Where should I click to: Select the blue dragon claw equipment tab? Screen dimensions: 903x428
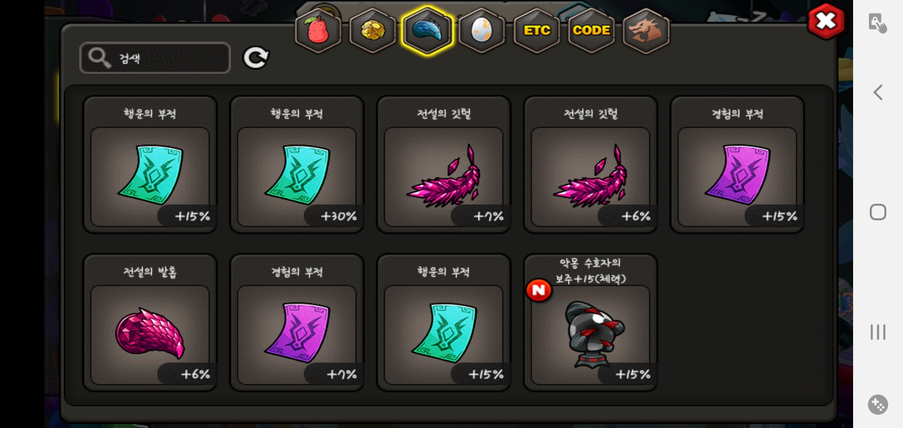tap(427, 31)
